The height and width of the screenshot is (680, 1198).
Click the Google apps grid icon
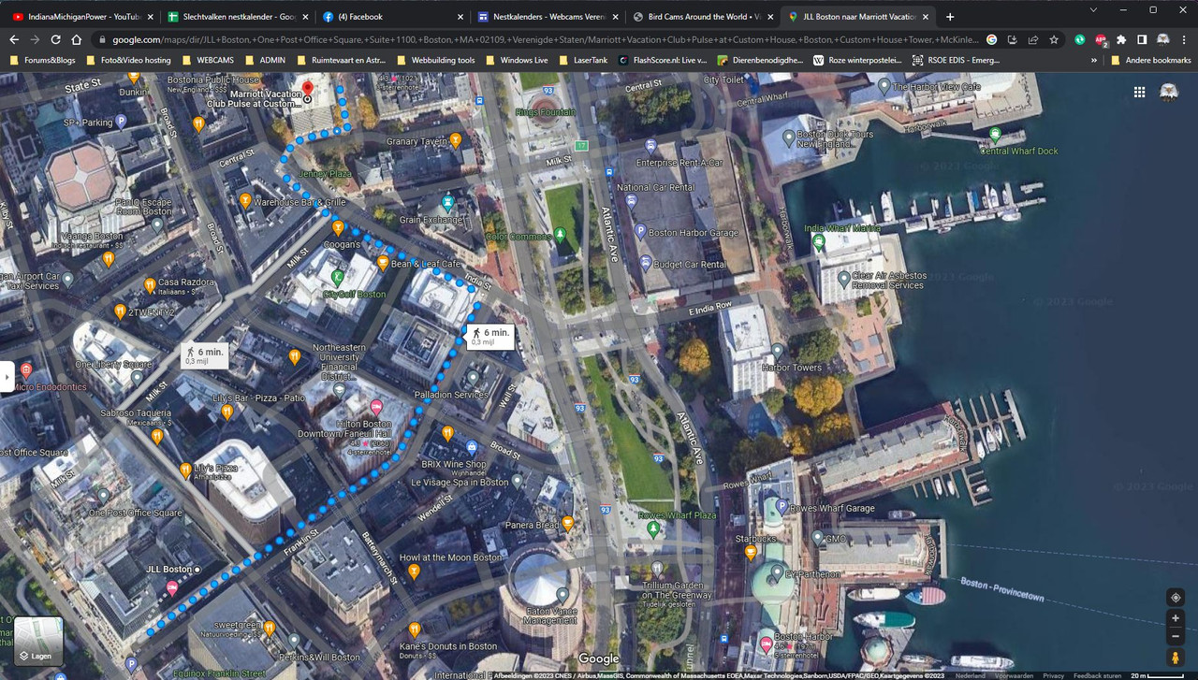pos(1139,92)
